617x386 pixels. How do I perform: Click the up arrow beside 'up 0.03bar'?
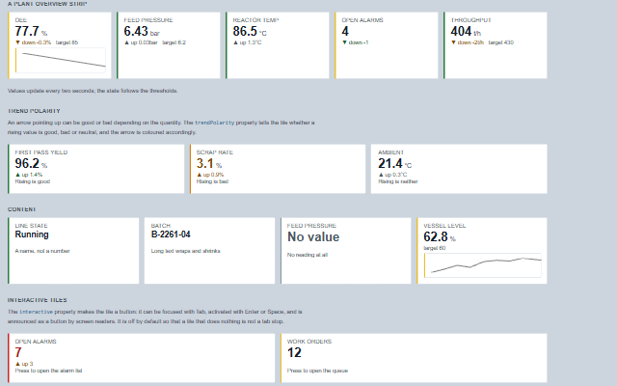click(x=126, y=42)
